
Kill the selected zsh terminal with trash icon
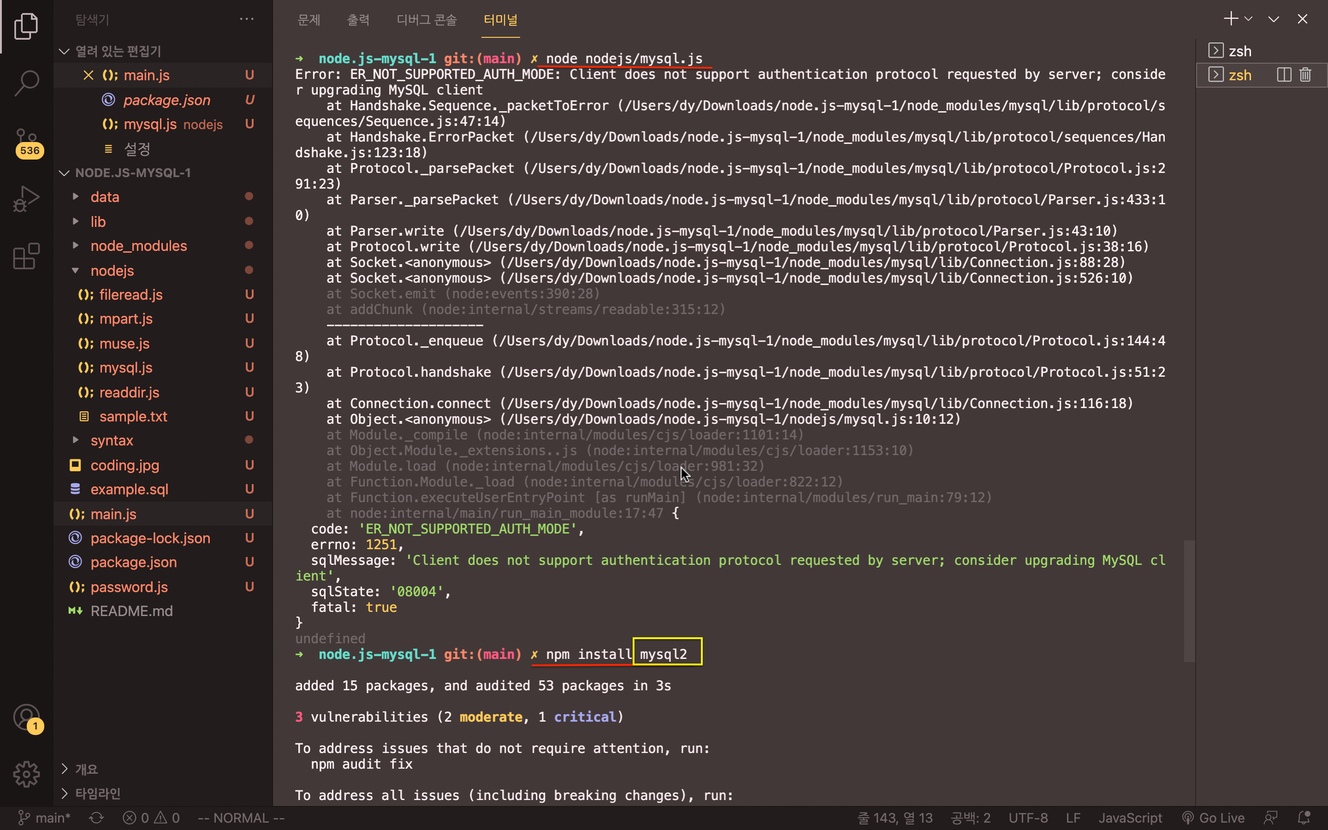1305,75
